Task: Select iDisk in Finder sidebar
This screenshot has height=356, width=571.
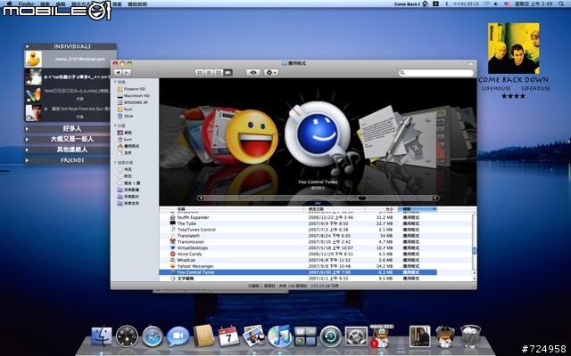Action: point(125,116)
